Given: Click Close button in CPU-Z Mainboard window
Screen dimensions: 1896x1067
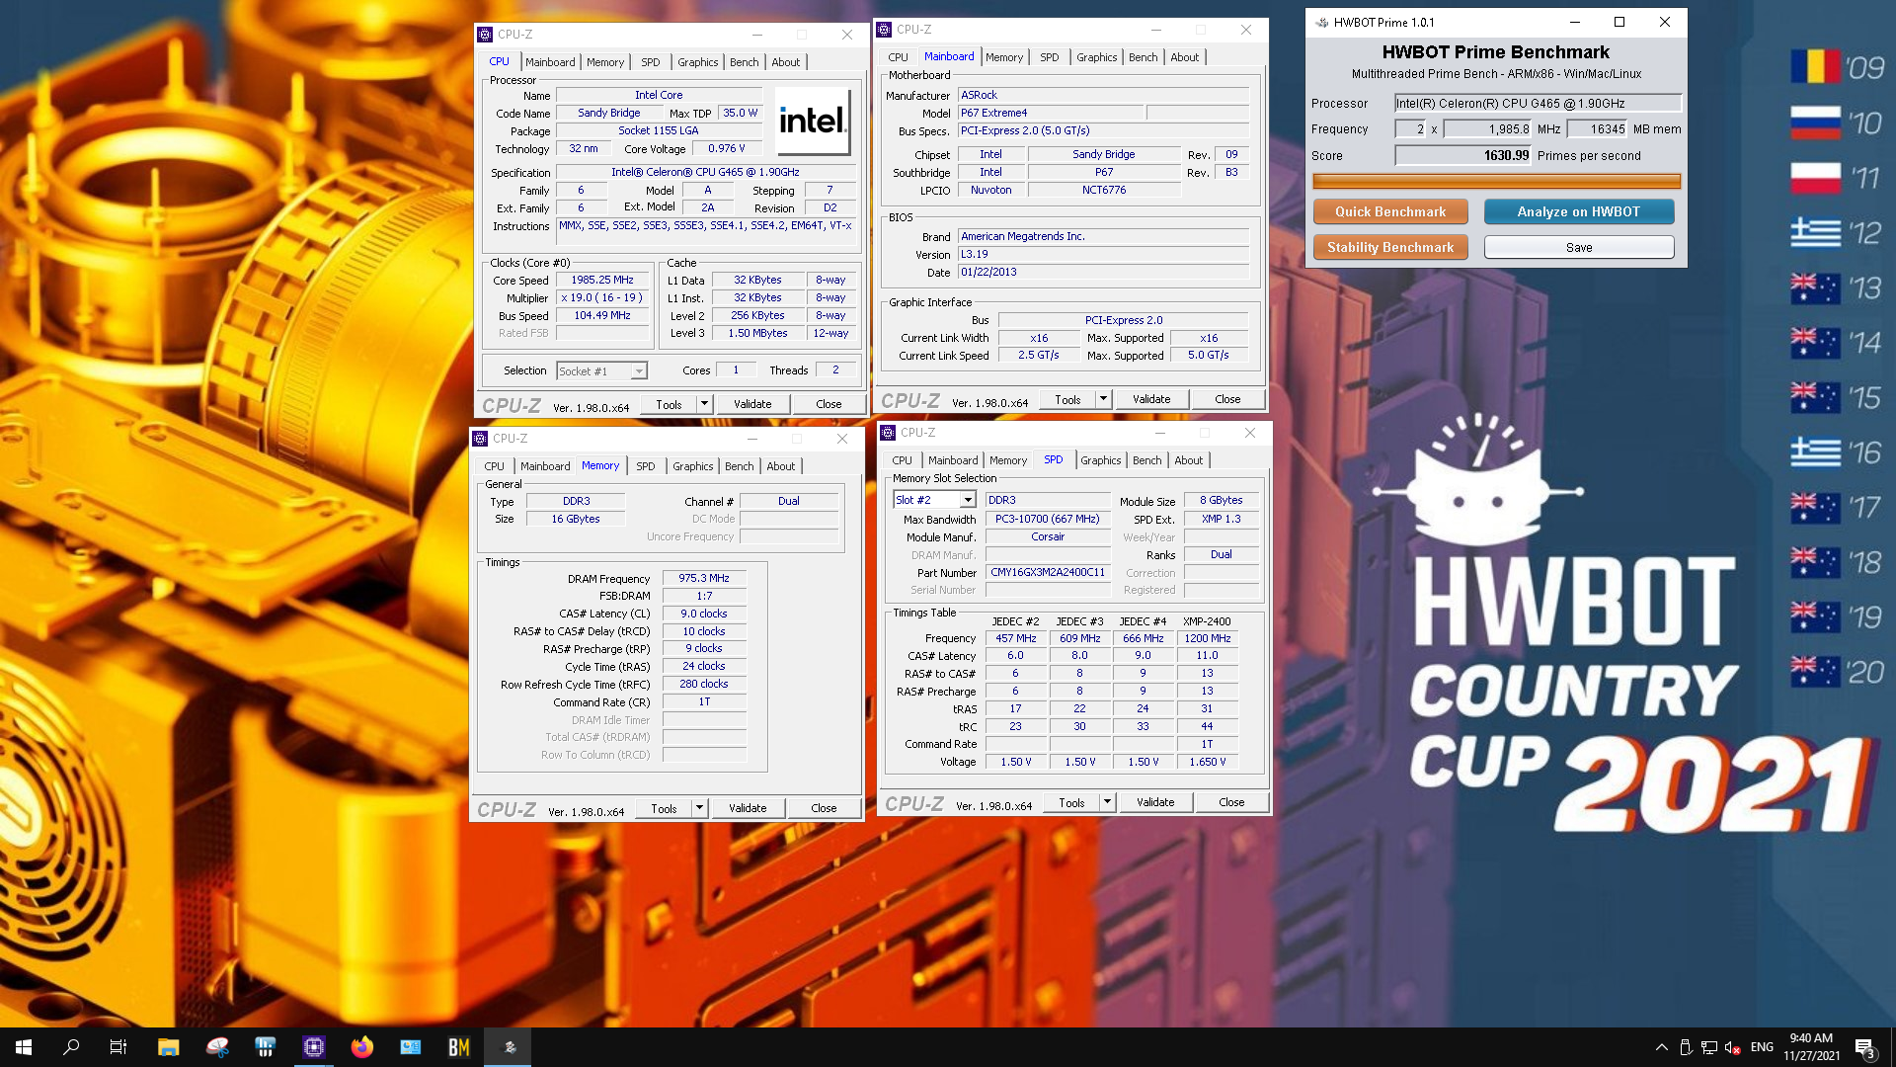Looking at the screenshot, I should coord(1227,399).
